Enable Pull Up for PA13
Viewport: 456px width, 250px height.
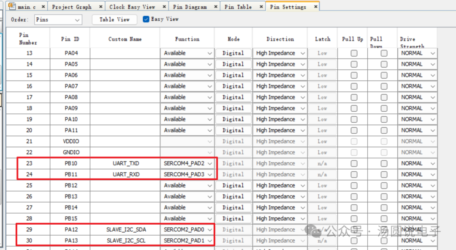(x=354, y=241)
